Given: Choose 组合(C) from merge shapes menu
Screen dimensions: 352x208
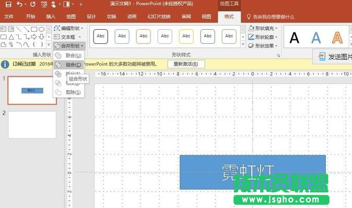Looking at the screenshot, I should (69, 65).
